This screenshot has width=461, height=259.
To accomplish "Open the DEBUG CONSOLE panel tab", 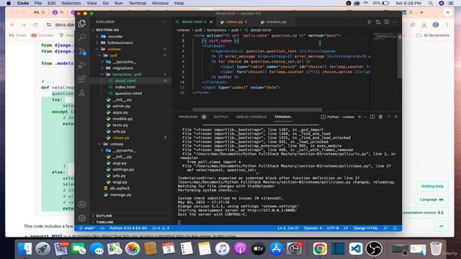I will pyautogui.click(x=251, y=117).
